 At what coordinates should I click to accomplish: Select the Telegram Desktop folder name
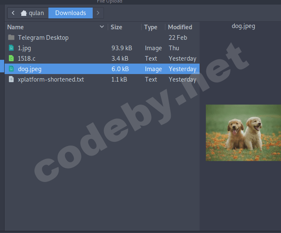tap(43, 38)
